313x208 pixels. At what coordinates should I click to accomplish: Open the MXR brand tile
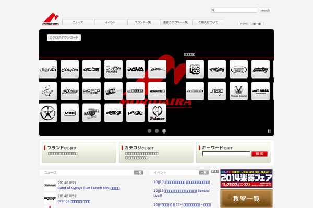click(69, 113)
